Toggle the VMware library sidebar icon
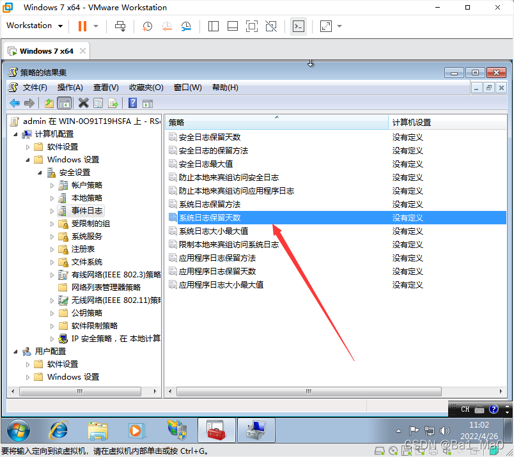This screenshot has width=514, height=457. point(214,26)
